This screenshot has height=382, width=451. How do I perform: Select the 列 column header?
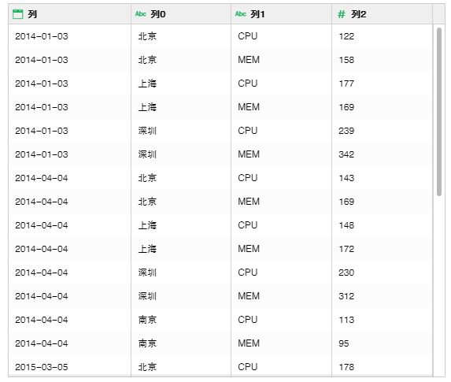[x=69, y=14]
